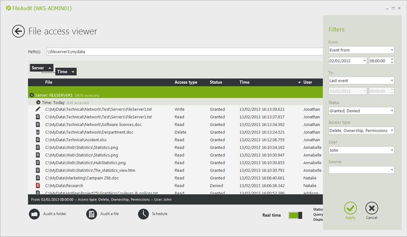The image size is (407, 237).
Task: Open the 02/01/2013 from-date picker
Action: (x=364, y=61)
